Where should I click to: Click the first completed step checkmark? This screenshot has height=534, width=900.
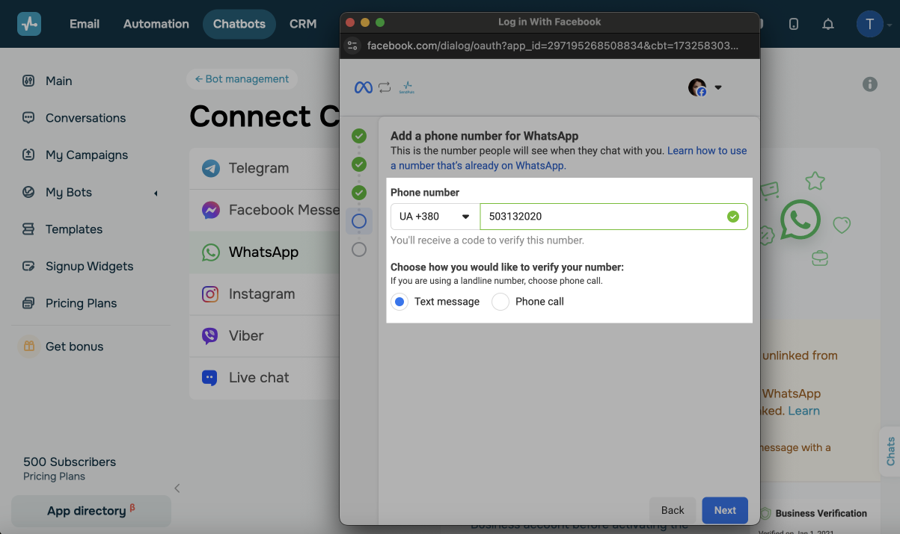[x=359, y=136]
